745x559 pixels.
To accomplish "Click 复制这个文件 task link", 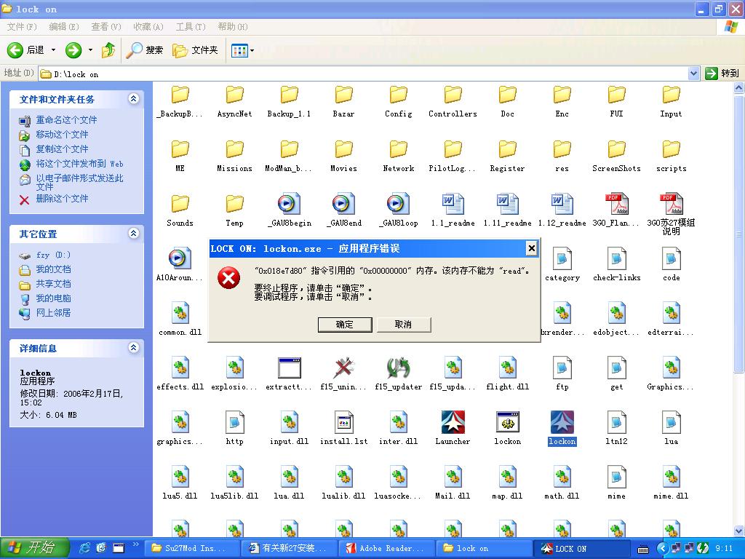I will click(62, 149).
